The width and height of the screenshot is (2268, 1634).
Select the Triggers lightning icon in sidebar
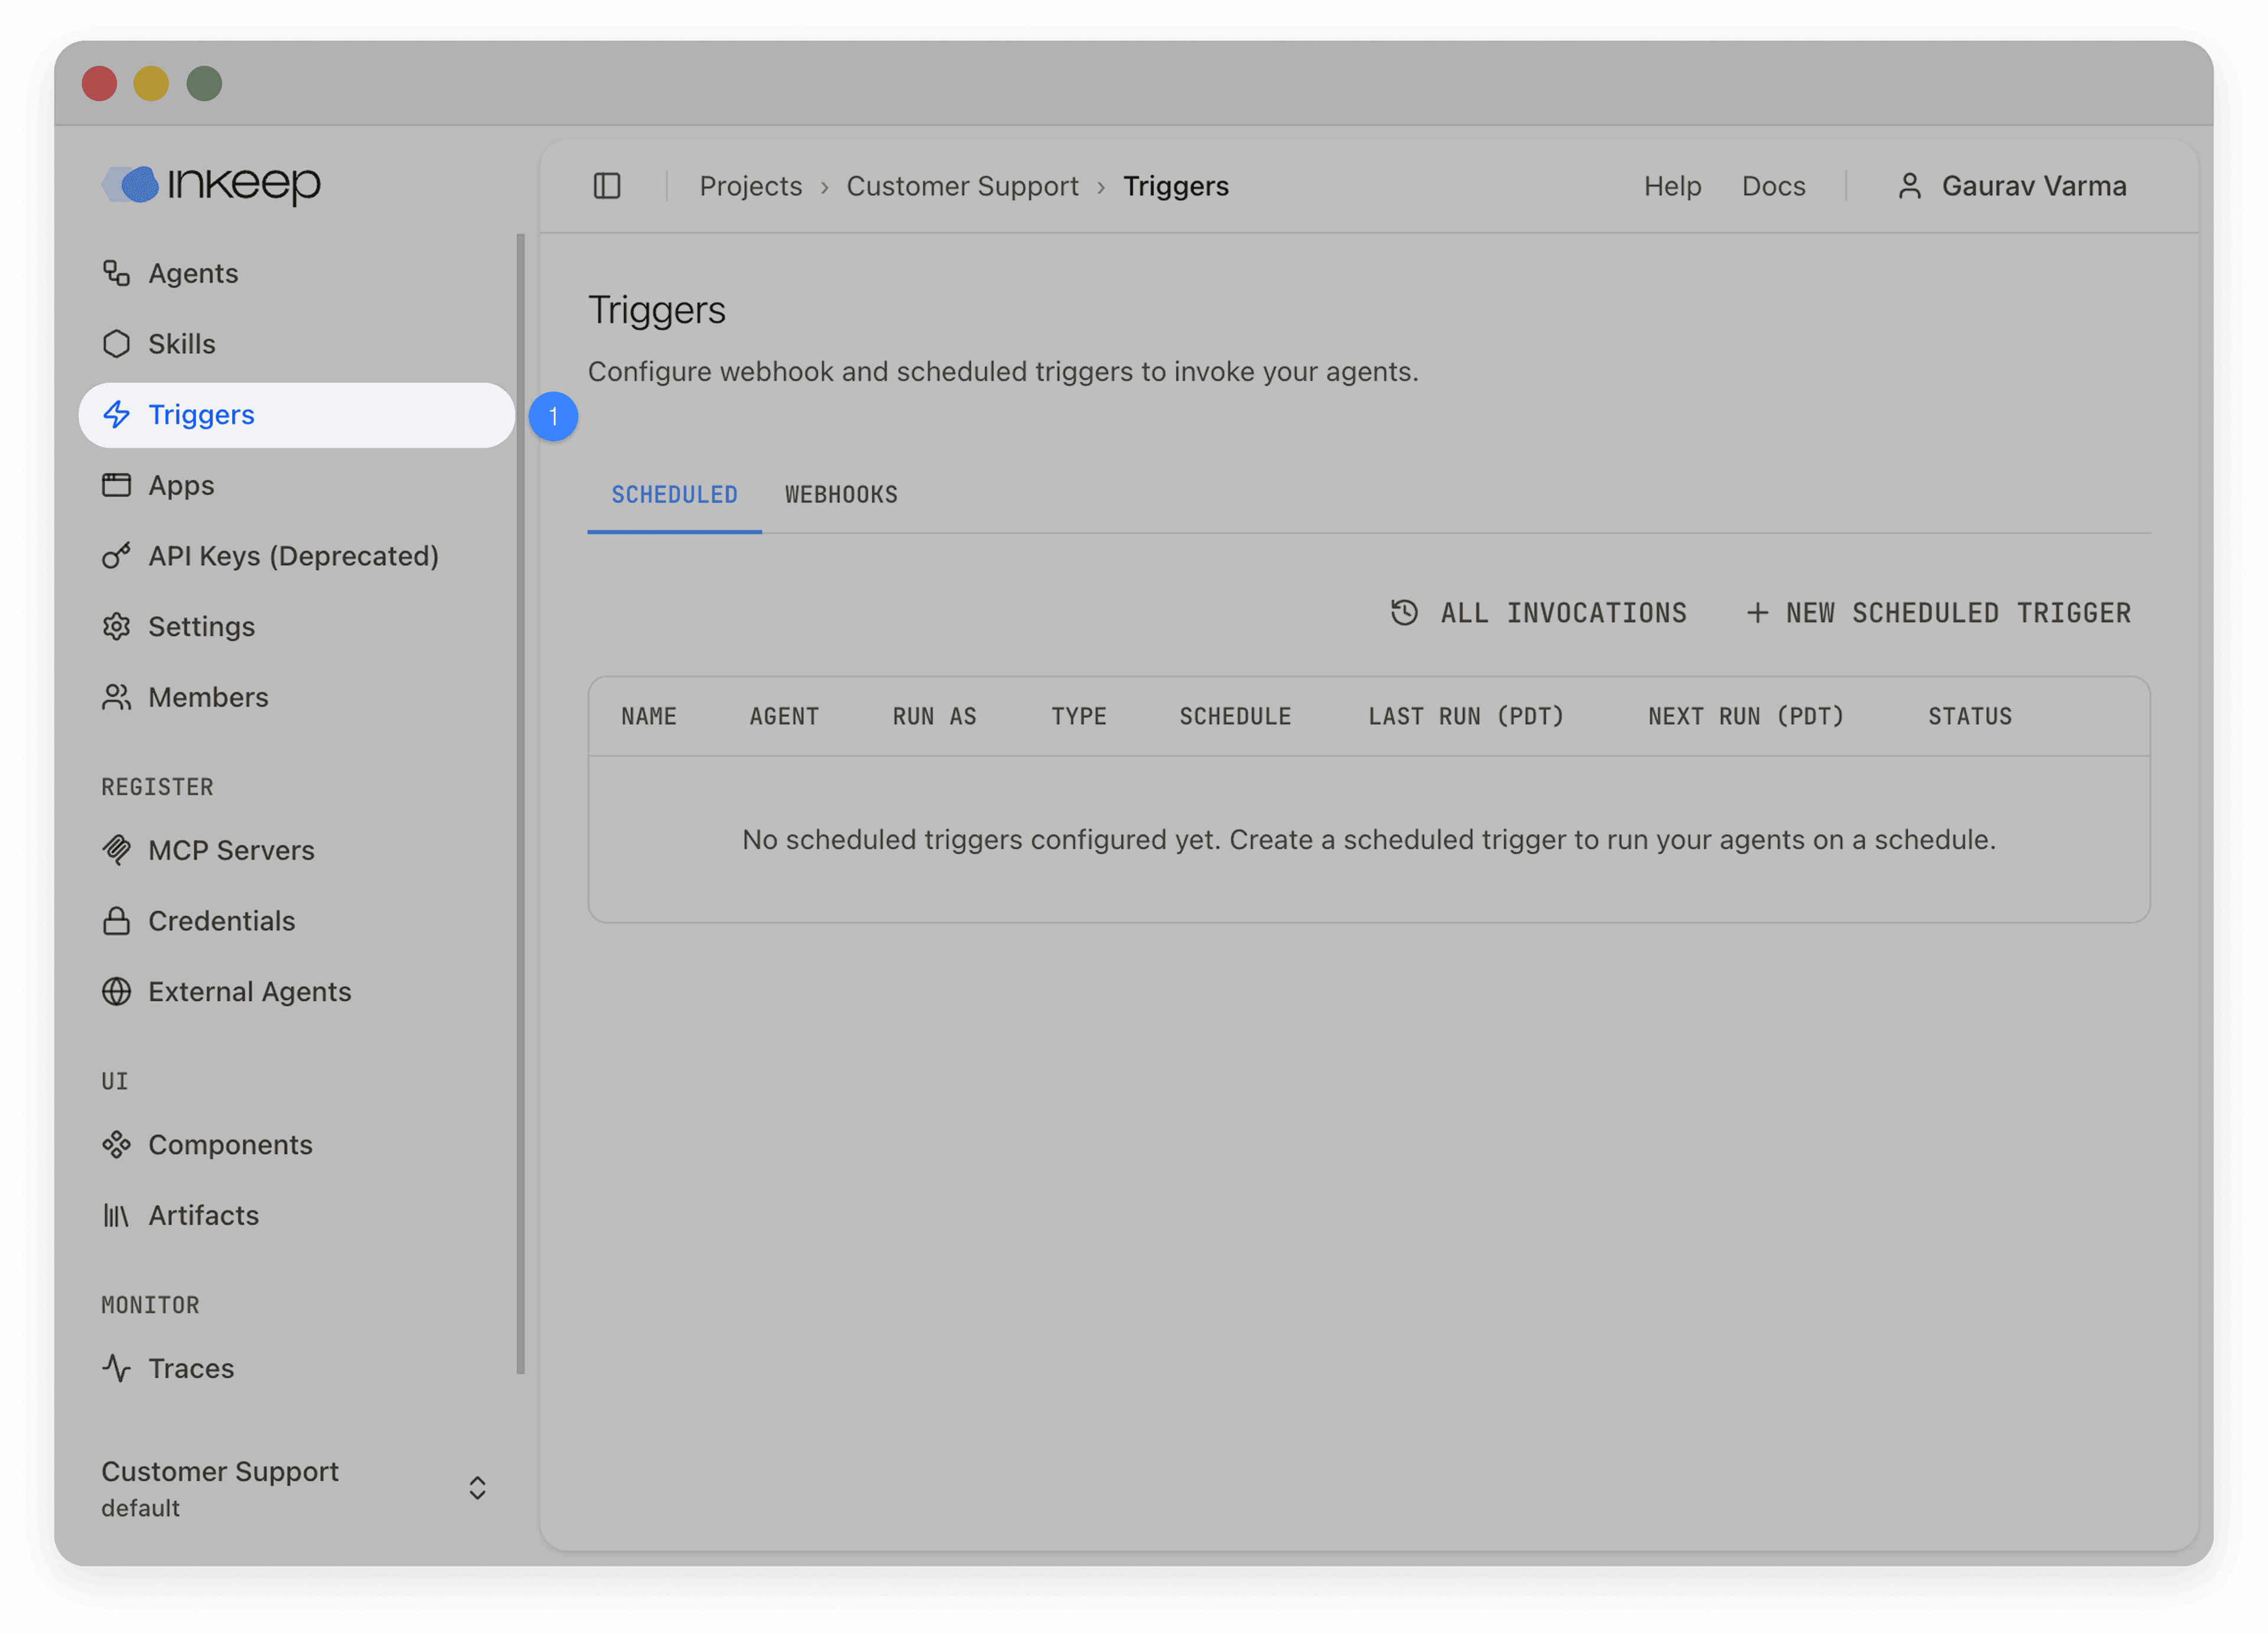point(117,414)
